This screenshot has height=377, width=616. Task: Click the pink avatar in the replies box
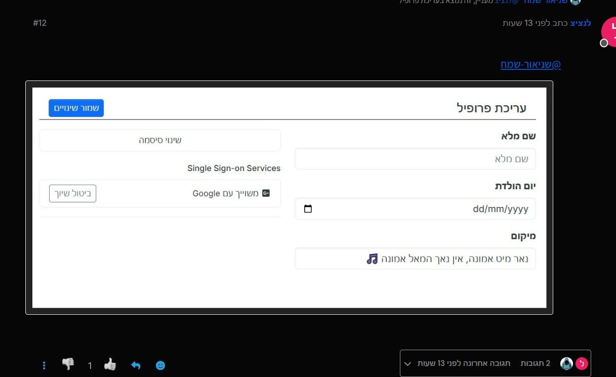pyautogui.click(x=582, y=363)
